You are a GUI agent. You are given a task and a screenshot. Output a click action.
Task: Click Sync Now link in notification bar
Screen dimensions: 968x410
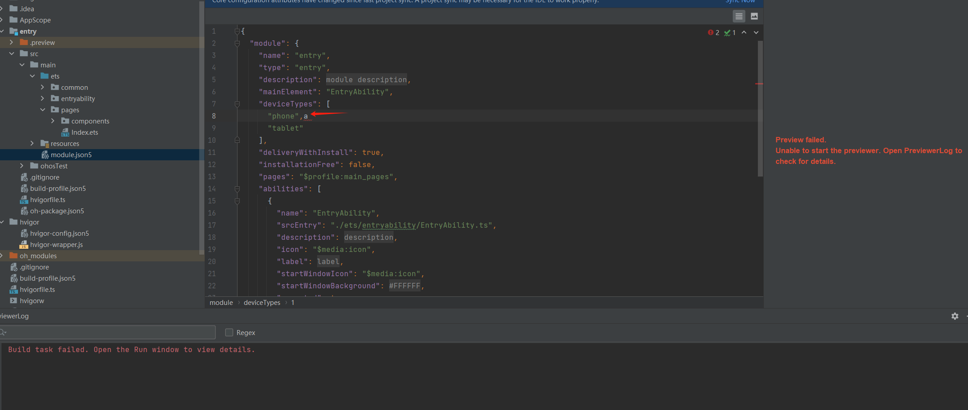click(x=740, y=1)
